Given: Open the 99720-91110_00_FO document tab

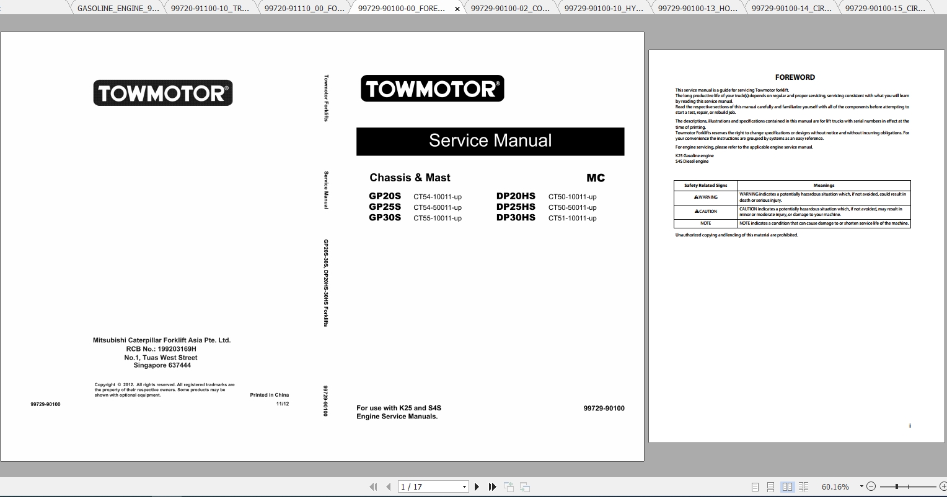Looking at the screenshot, I should click(x=303, y=9).
